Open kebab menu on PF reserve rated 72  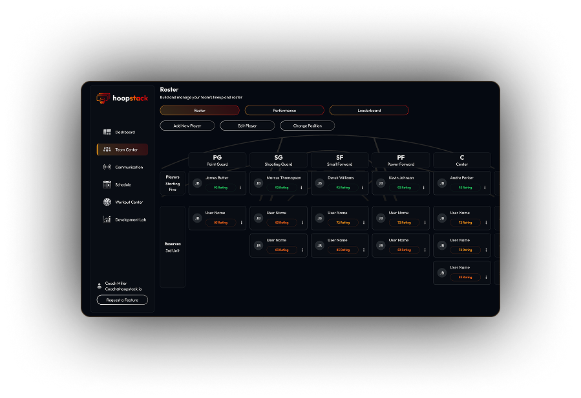coord(425,223)
